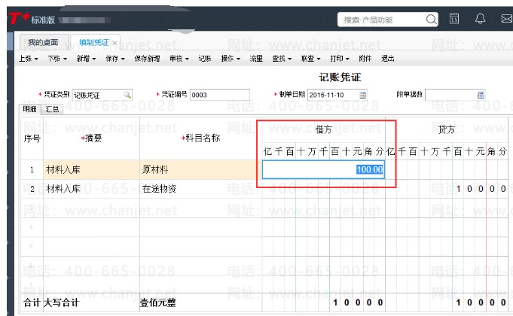This screenshot has height=316, width=513.
Task: Click the 记账 button
Action: [205, 59]
